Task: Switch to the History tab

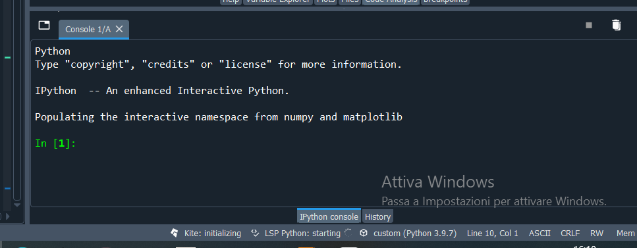Action: click(377, 216)
